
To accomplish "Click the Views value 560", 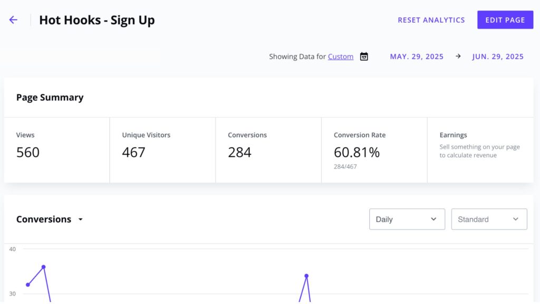I will point(28,153).
